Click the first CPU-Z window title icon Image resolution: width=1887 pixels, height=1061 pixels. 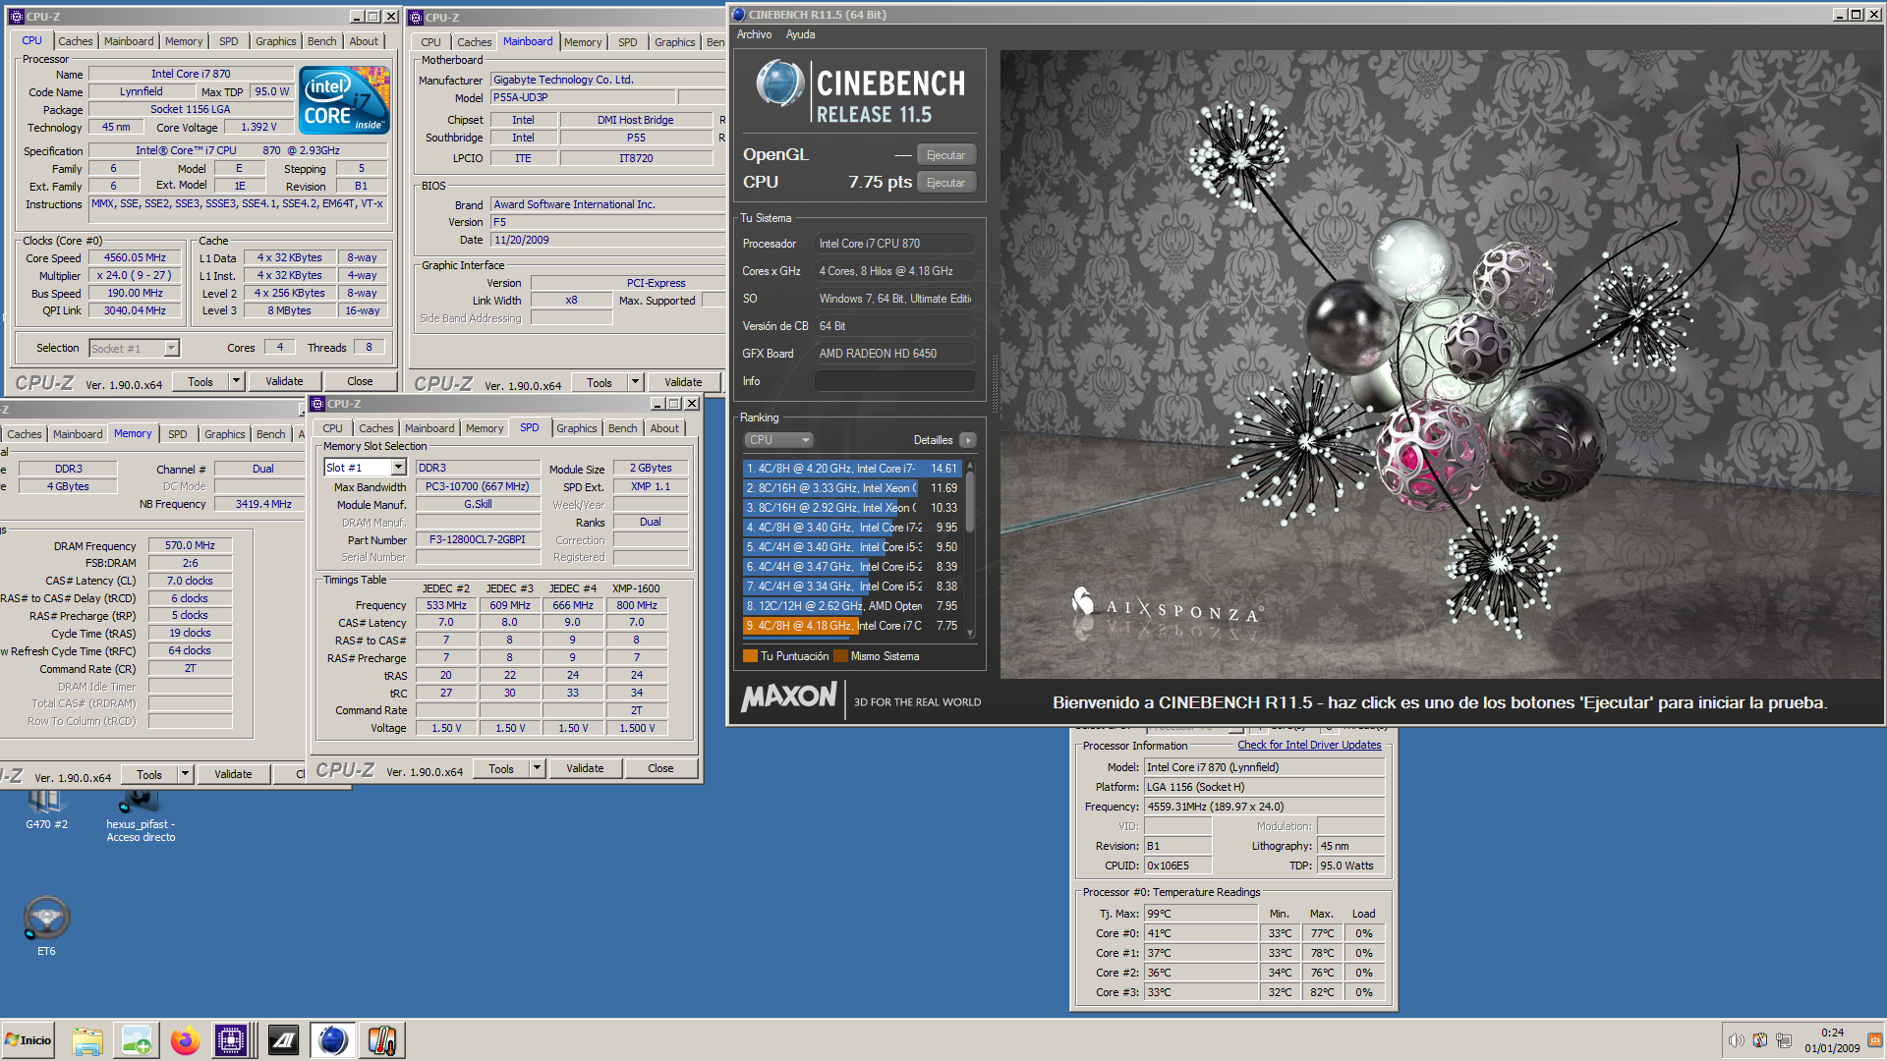pos(16,17)
